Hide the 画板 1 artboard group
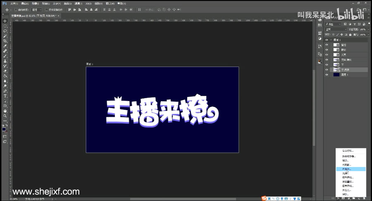 pyautogui.click(x=327, y=40)
